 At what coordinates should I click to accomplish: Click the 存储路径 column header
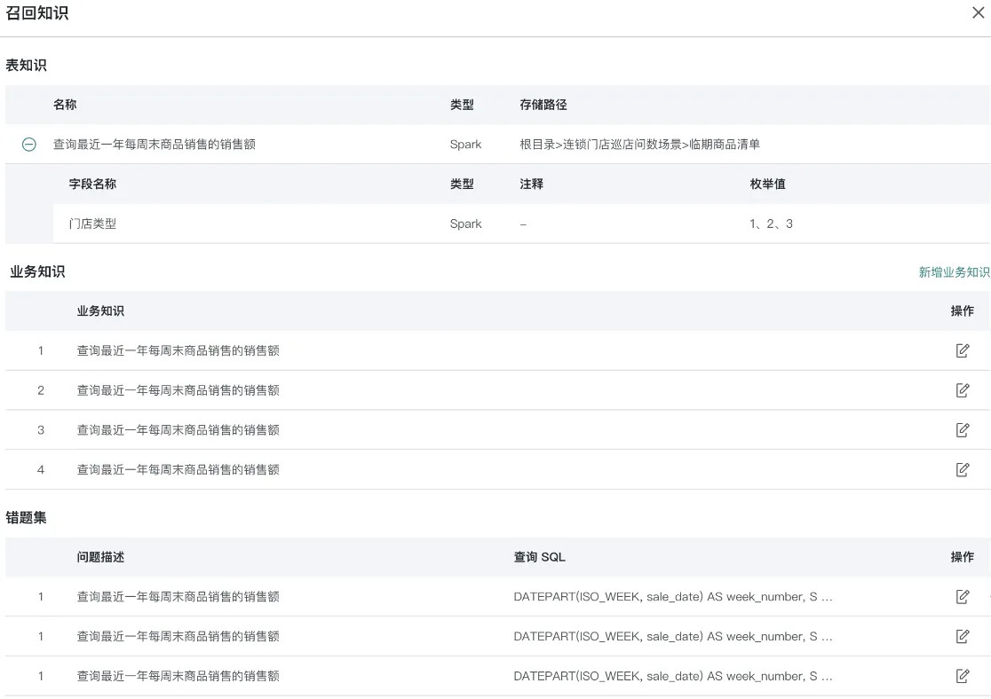coord(543,105)
